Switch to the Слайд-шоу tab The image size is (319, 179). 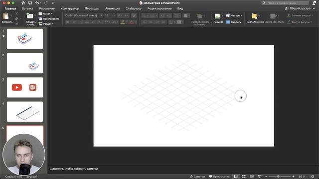(x=134, y=8)
